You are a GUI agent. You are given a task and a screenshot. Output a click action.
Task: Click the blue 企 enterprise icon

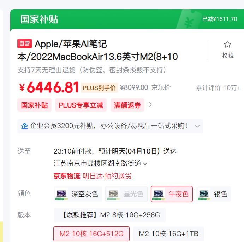(x=24, y=126)
